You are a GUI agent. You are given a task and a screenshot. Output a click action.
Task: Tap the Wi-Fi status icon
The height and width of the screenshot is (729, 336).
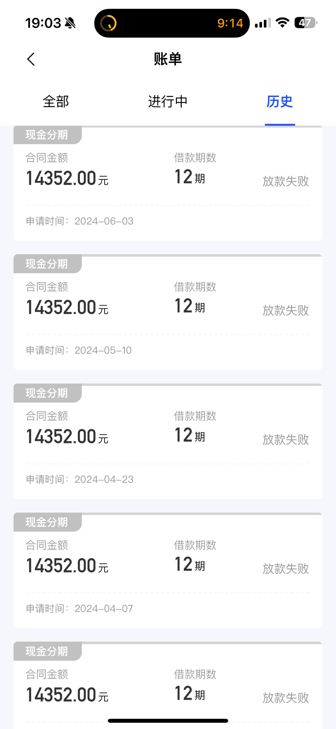point(282,23)
